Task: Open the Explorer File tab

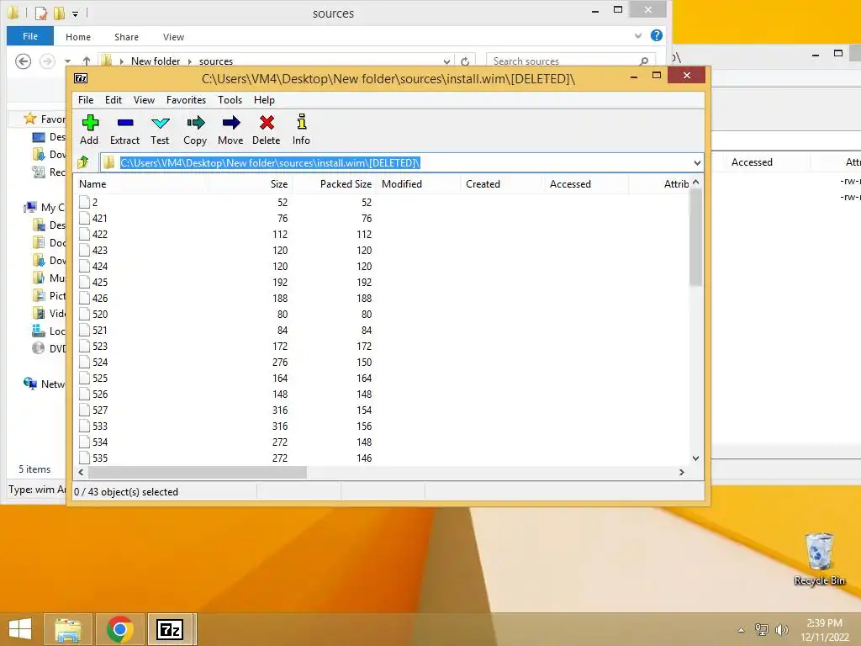Action: 30,36
